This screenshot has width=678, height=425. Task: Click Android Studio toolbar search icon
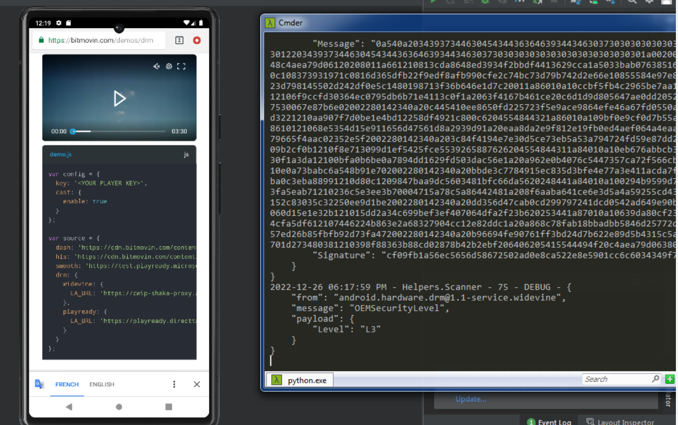pyautogui.click(x=632, y=2)
